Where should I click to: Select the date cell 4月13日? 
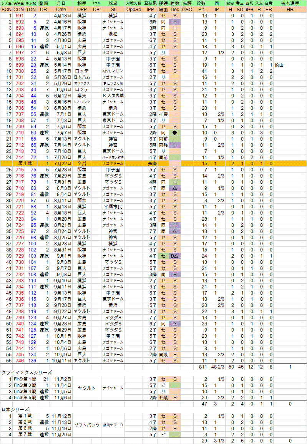tap(62, 16)
